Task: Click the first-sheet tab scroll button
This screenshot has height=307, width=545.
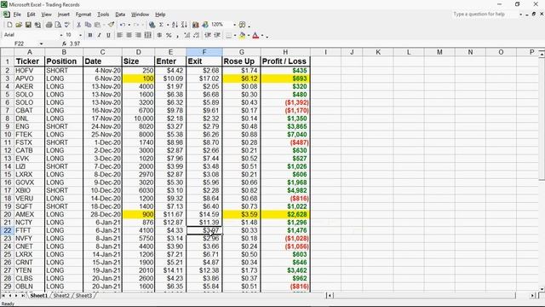Action: [x=3, y=296]
